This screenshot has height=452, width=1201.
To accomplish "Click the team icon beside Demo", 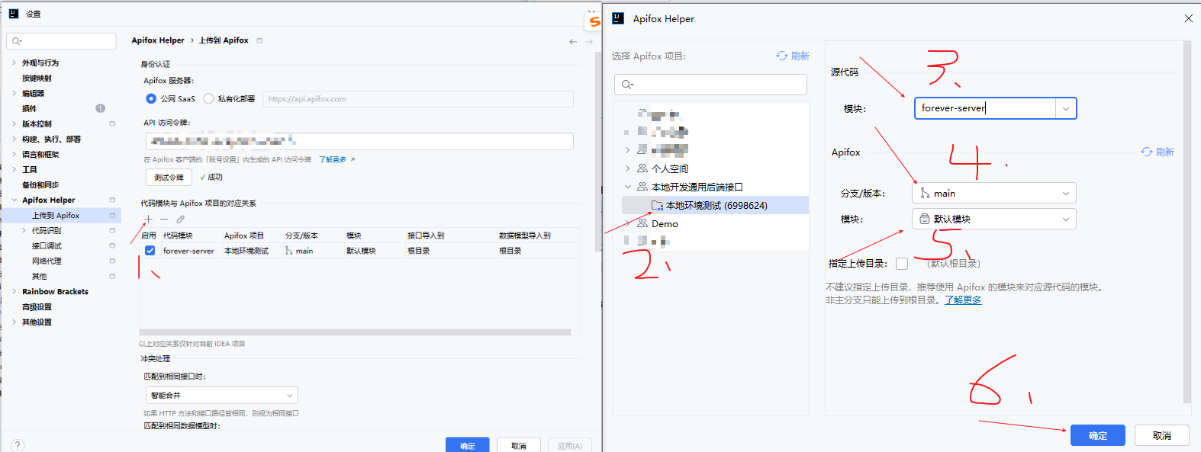I will (642, 223).
